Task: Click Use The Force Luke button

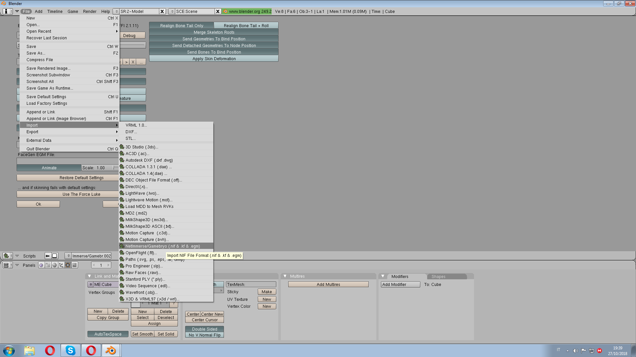Action: [68, 194]
